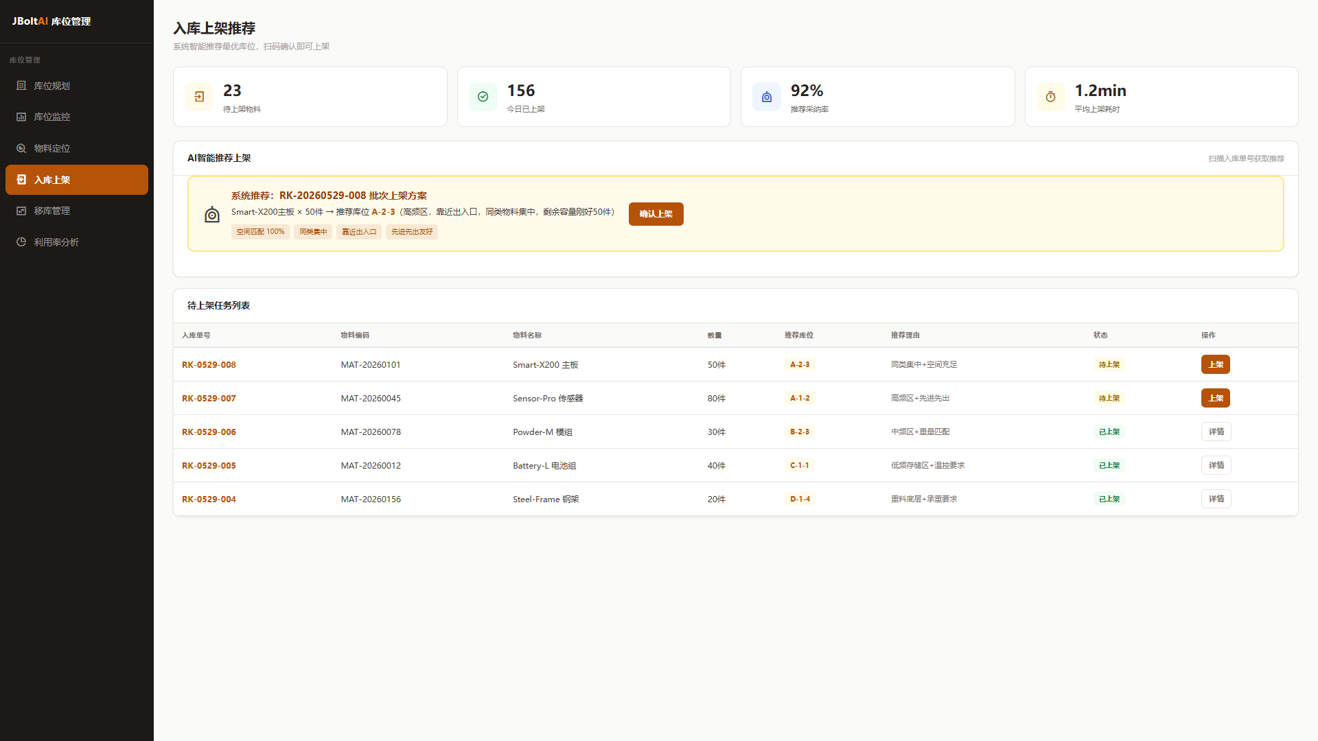Click material name Battery-L 电池组
Screen dimensions: 1318x741
pyautogui.click(x=544, y=466)
